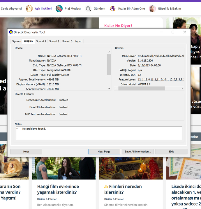
Task: Click Diziler & Filmler under Filmleri nereden
Action: coord(114,199)
